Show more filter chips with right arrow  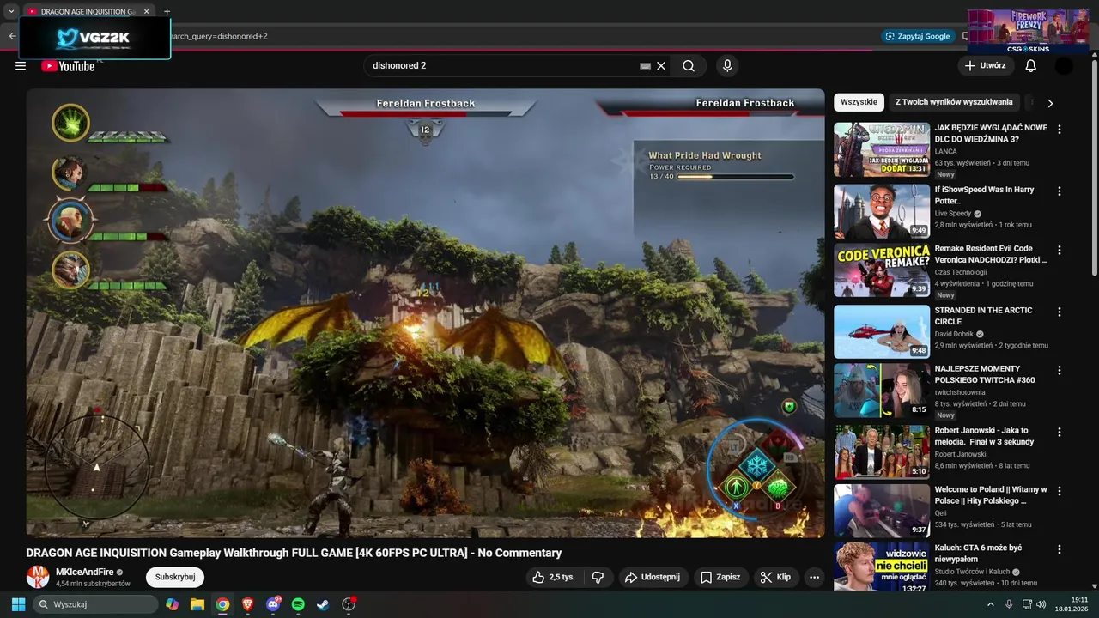pyautogui.click(x=1049, y=103)
